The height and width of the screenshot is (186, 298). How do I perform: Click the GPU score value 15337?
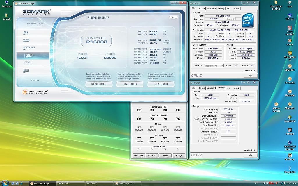82,58
